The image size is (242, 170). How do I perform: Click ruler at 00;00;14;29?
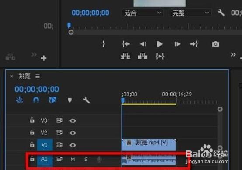[x=177, y=94]
